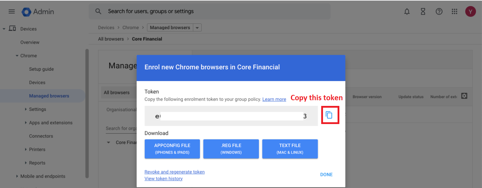This screenshot has width=482, height=188.
Task: Click the Google Admin logo
Action: (x=38, y=11)
